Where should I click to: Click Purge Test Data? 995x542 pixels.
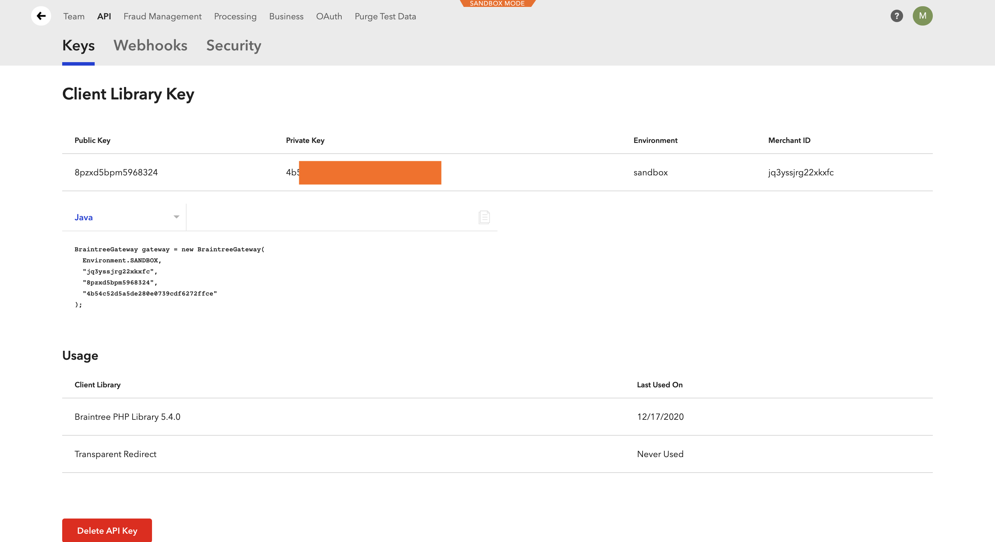385,16
